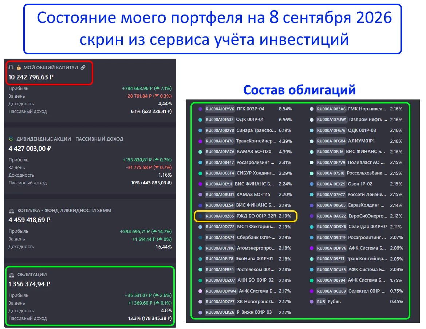Click profit figure +153 830,81 ₽
The height and width of the screenshot is (329, 426).
click(137, 160)
